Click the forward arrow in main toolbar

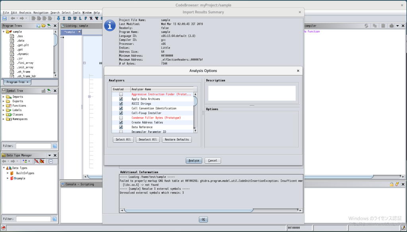point(22,18)
